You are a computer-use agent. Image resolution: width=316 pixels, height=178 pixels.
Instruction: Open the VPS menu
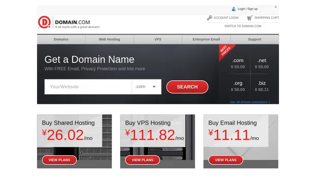pyautogui.click(x=158, y=39)
